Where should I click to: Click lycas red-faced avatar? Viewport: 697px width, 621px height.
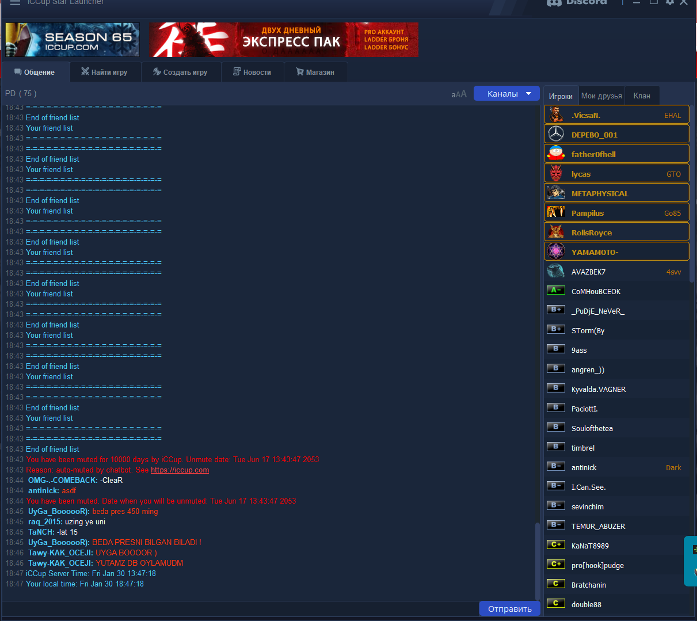coord(556,174)
